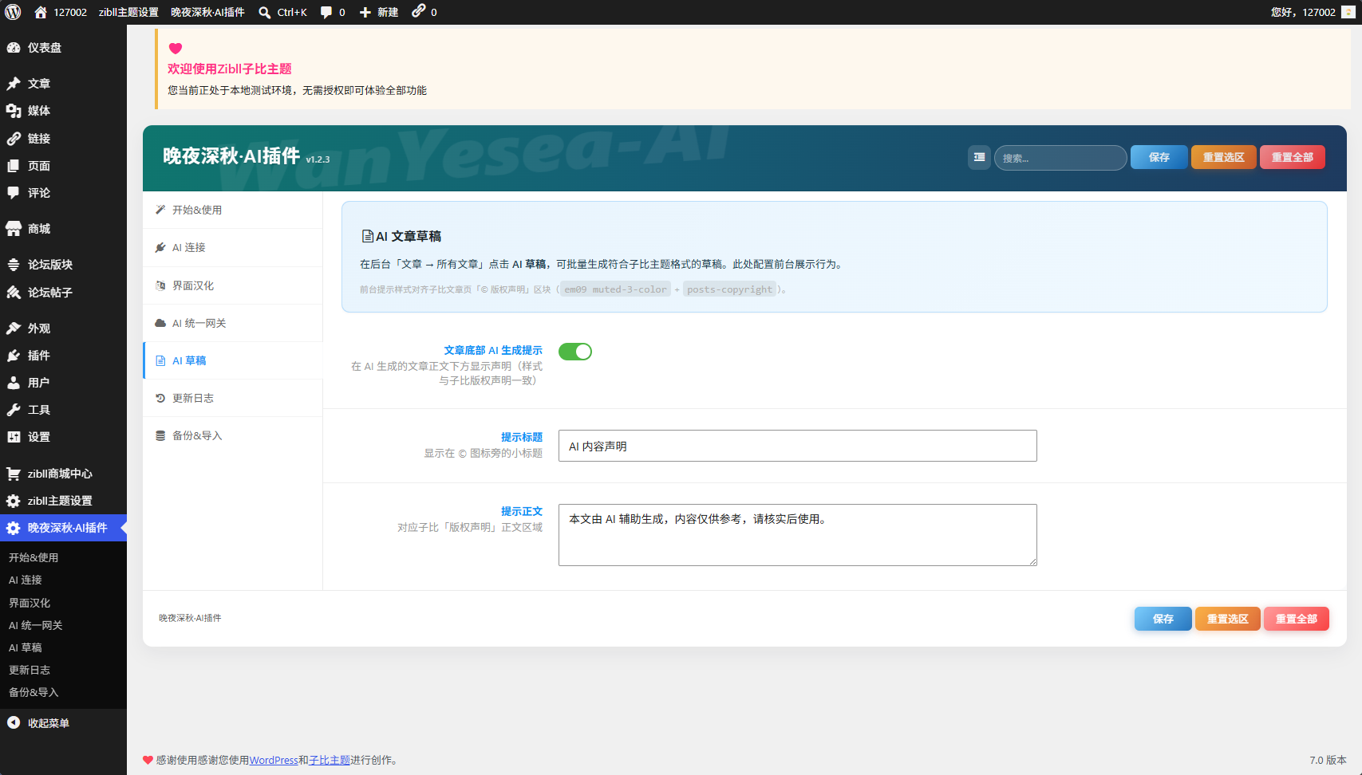Viewport: 1362px width, 775px height.
Task: Switch to 更新日志 tab
Action: tap(233, 398)
